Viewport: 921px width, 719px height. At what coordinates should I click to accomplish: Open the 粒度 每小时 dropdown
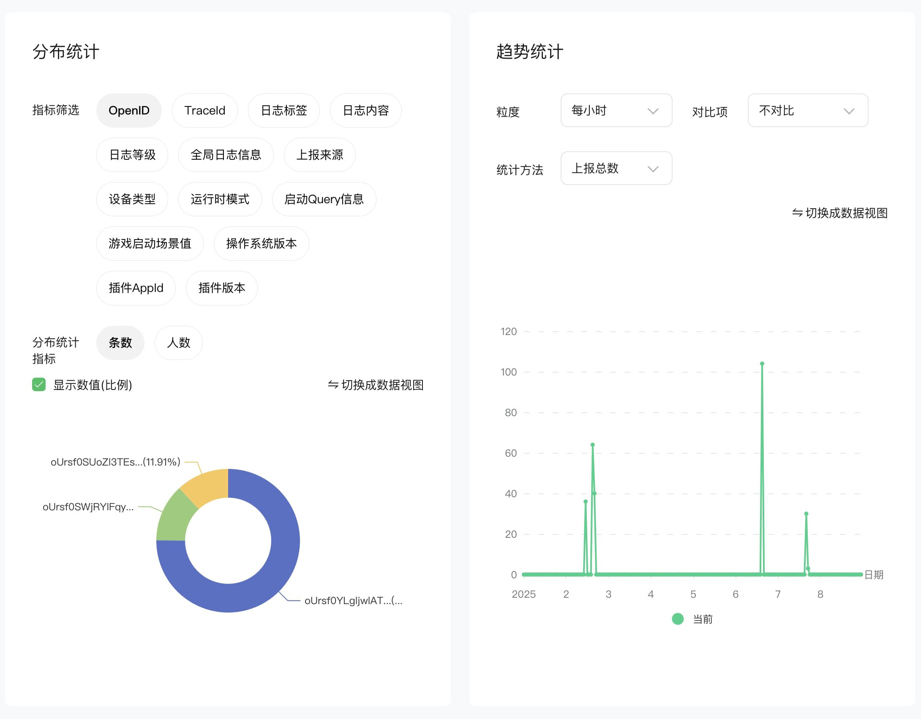616,111
